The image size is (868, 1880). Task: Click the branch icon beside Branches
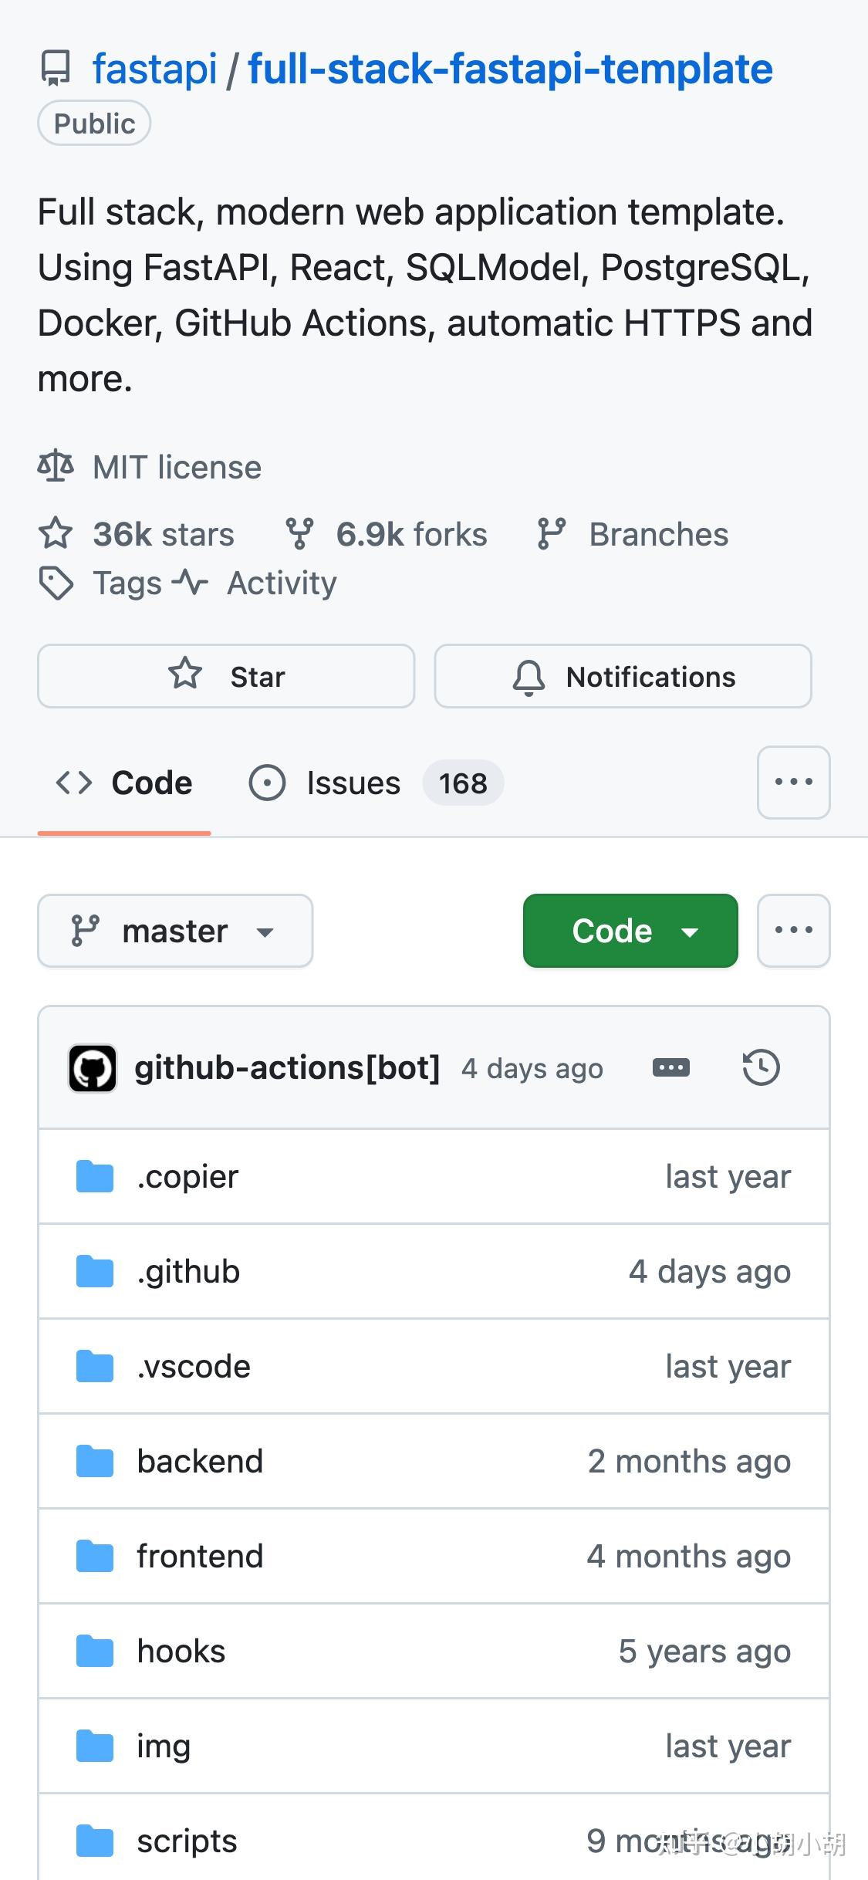point(552,534)
